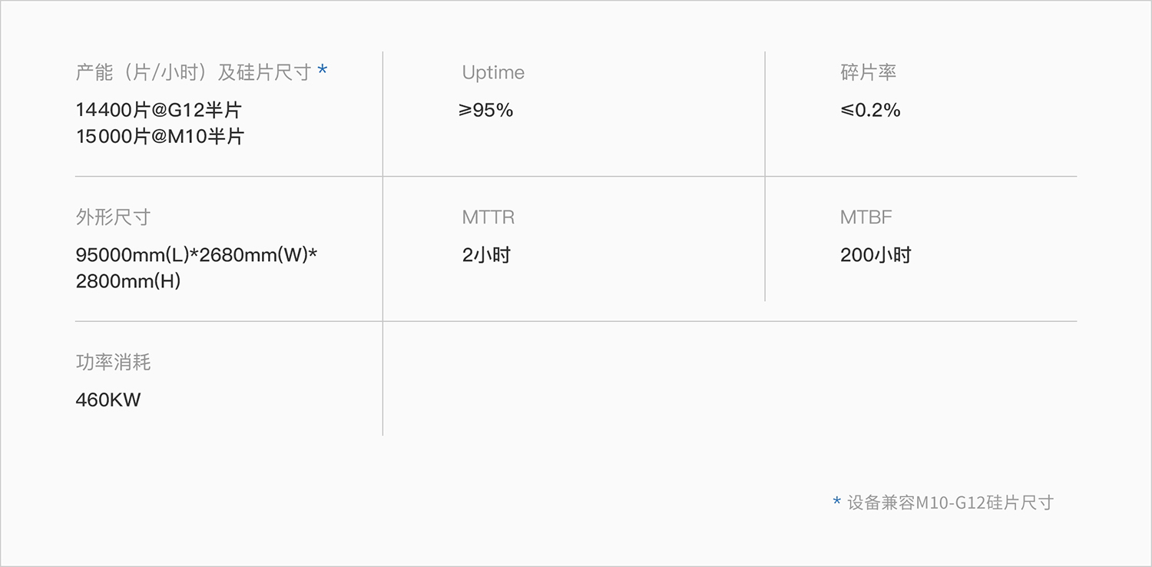Select the ≤0.2% breakage rate value
Screen dimensions: 1152x567
pos(870,110)
